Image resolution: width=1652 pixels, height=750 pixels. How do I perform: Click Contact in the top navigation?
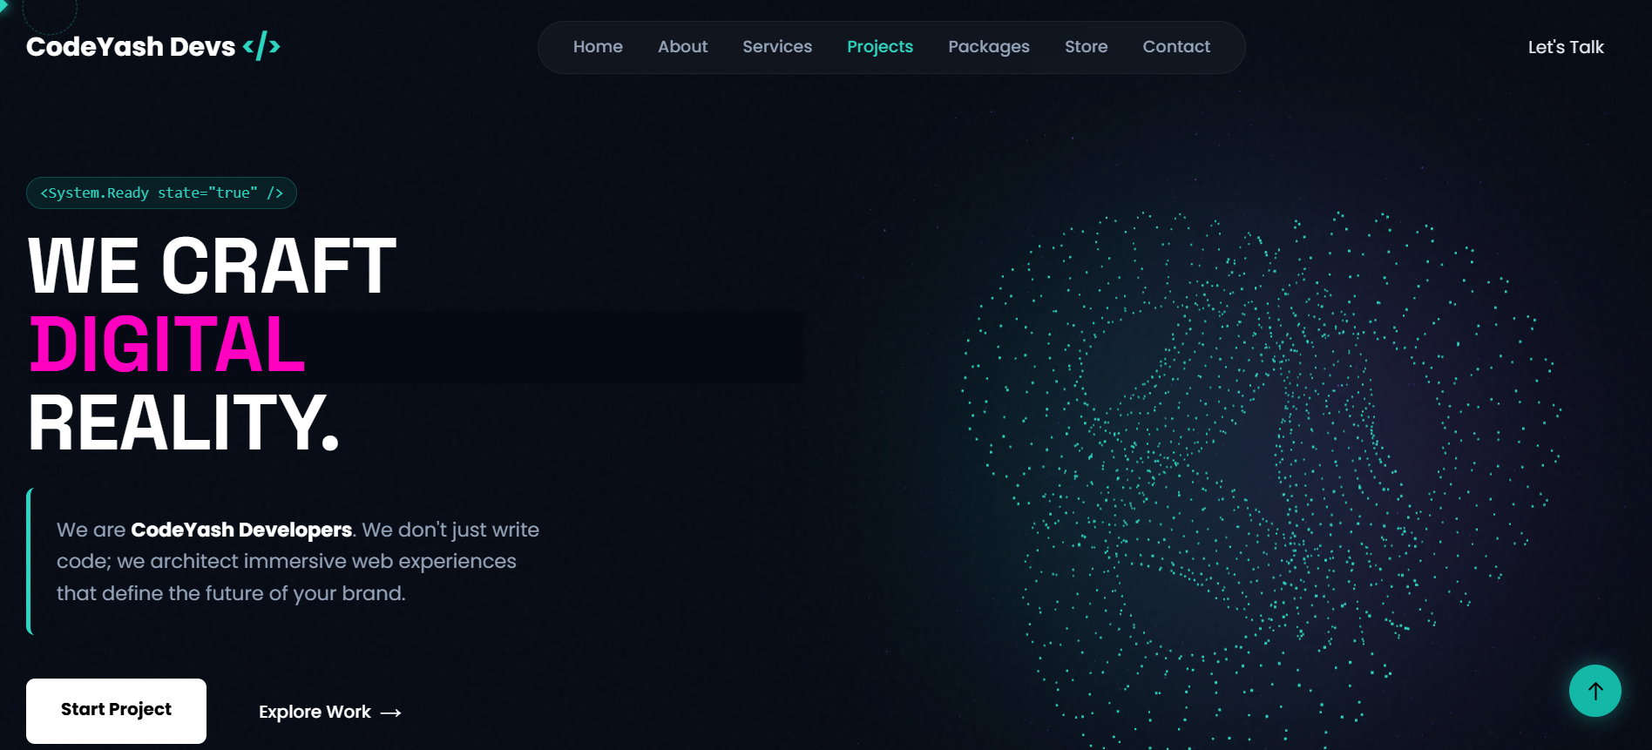[1175, 47]
